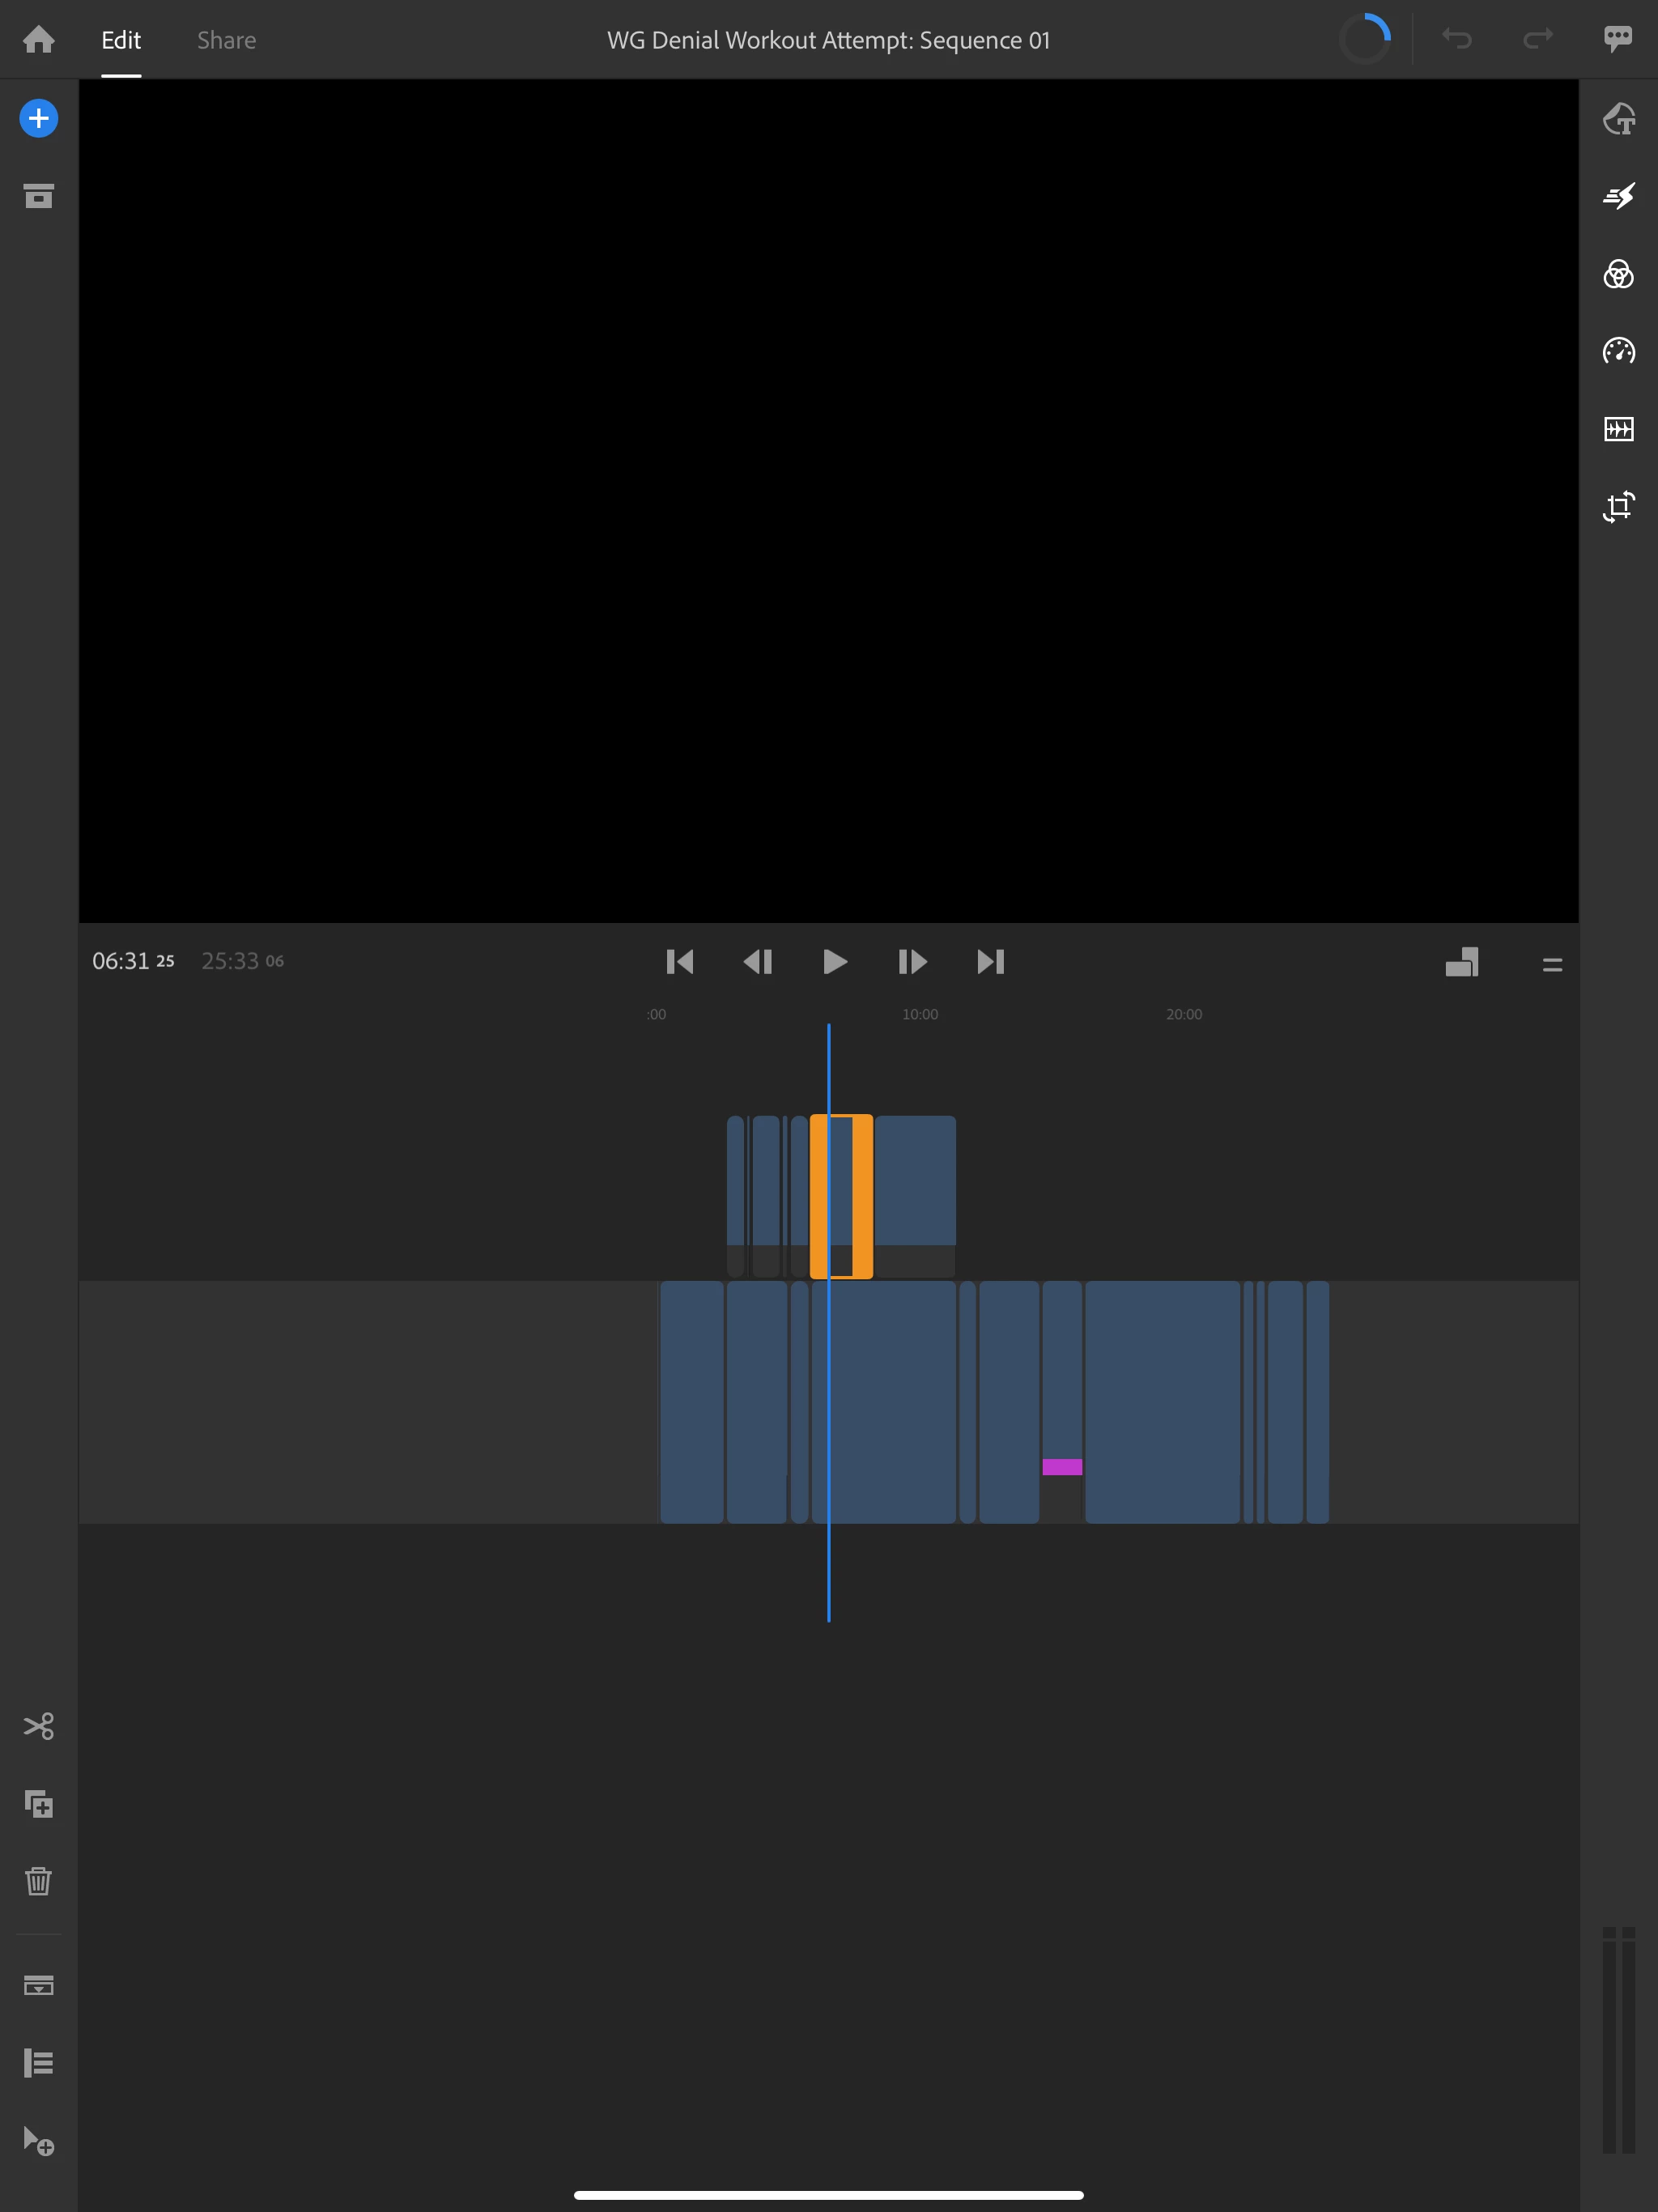Switch to the Share tab
Screen dimensions: 1658x2212
pos(226,40)
